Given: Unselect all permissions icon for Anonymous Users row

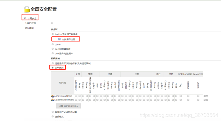Looking at the screenshot, I should pos(207,96).
